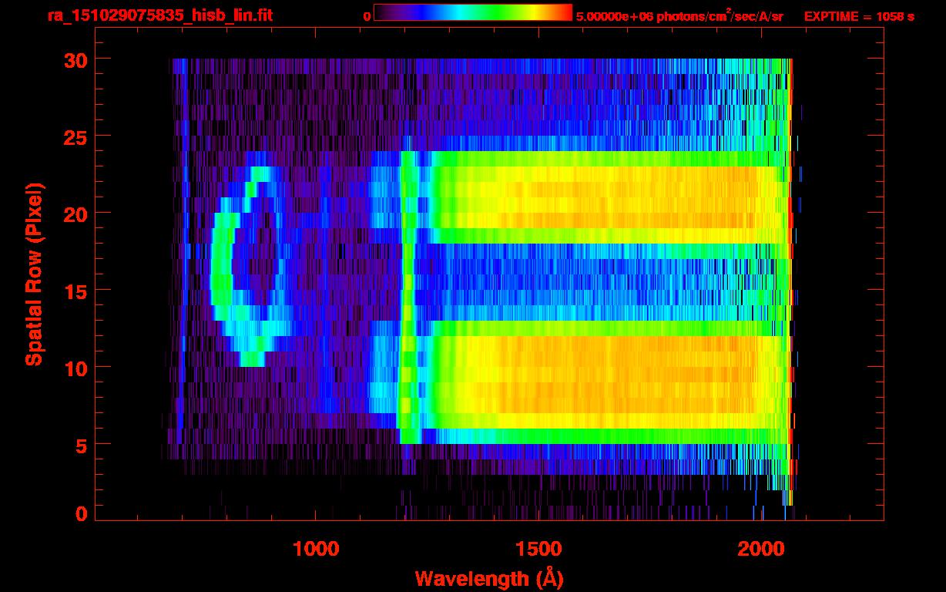Screen dimensions: 946x592
Task: Click the x-axis tick label 1500
Action: (x=538, y=549)
